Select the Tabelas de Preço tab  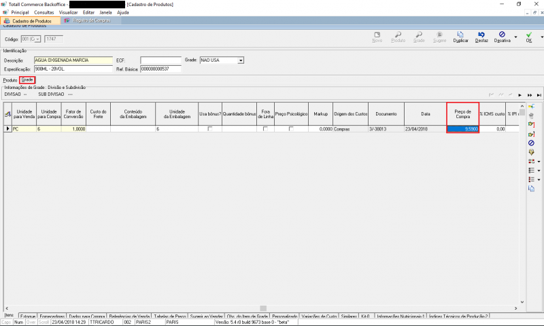pos(171,316)
